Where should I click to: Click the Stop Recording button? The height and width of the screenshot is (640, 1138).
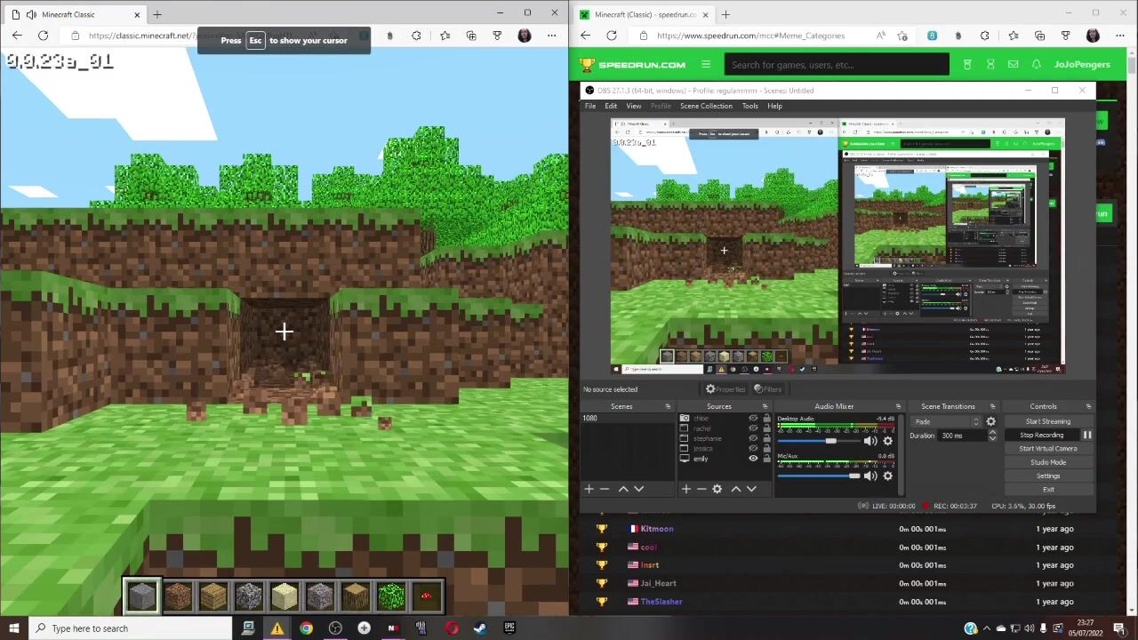pos(1041,436)
